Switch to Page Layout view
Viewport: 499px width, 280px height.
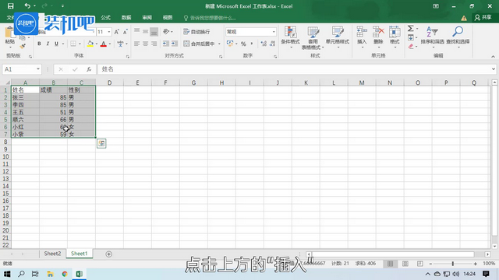tap(405, 264)
